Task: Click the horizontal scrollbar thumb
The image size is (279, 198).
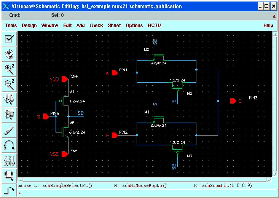Action: click(x=145, y=180)
